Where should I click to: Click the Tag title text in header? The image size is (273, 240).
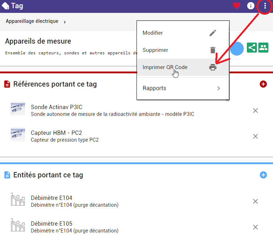[x=17, y=6]
